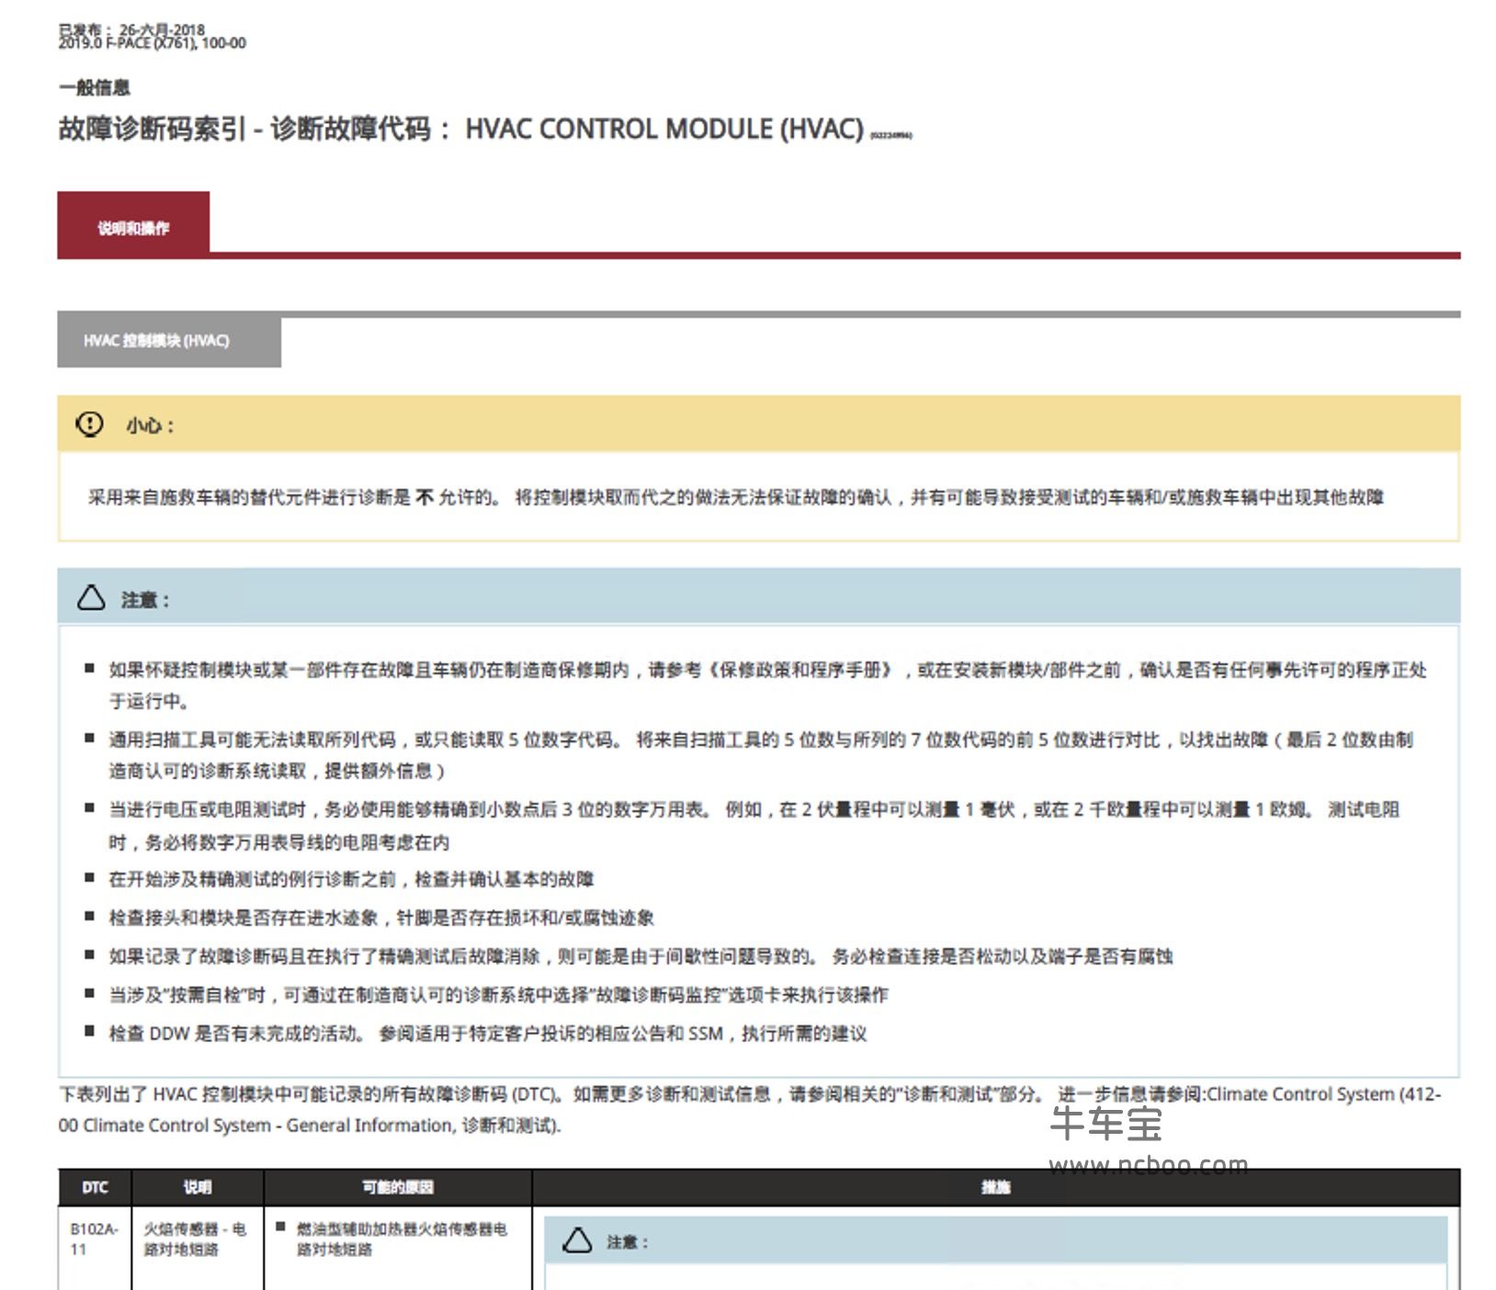Click the published date 26-六月-2018 text

pos(162,29)
